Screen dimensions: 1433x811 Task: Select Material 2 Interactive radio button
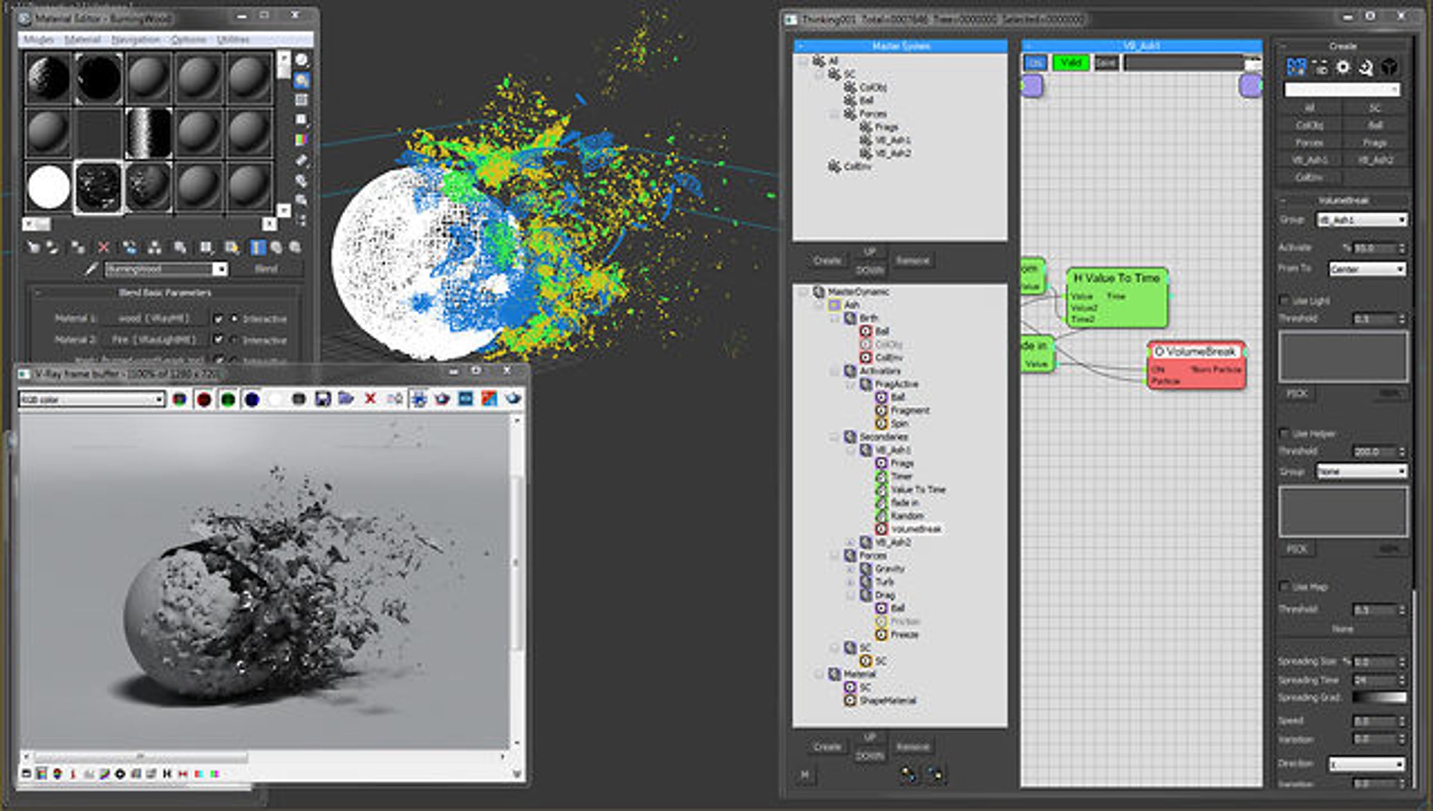tap(235, 340)
